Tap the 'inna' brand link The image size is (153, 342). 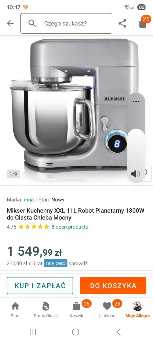click(x=29, y=199)
